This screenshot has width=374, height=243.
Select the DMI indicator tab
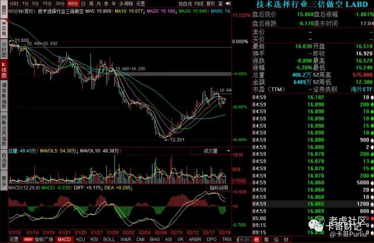(x=141, y=239)
